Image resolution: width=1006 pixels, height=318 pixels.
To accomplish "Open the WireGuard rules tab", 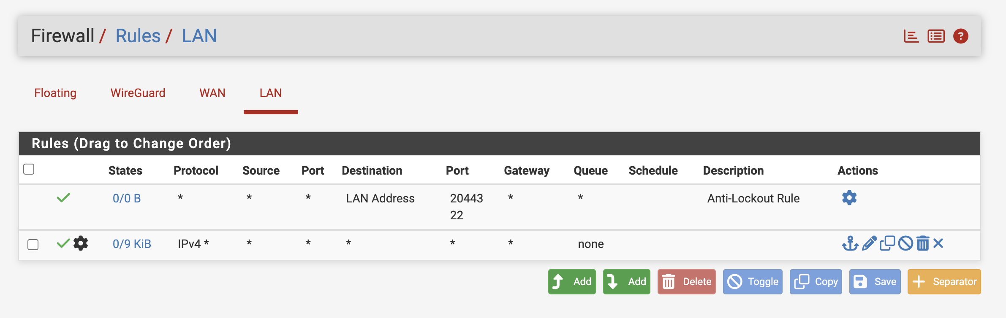I will pos(138,93).
